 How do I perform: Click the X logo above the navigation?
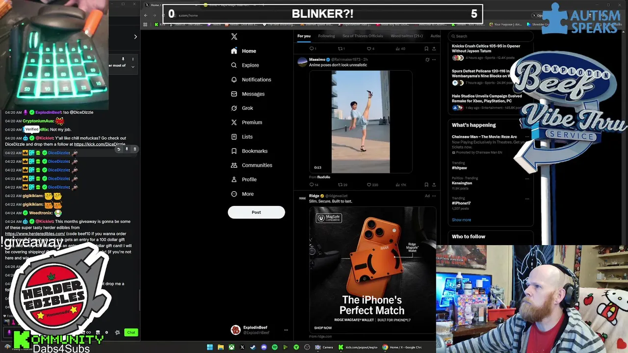coord(234,37)
